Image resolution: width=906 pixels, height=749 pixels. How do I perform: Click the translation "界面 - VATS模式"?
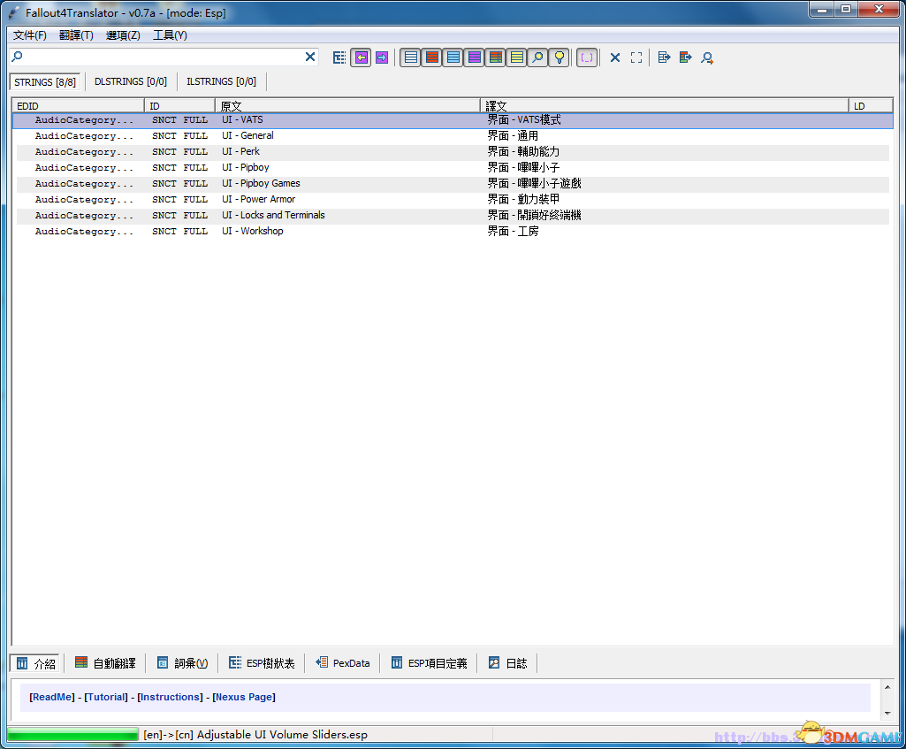tap(524, 119)
